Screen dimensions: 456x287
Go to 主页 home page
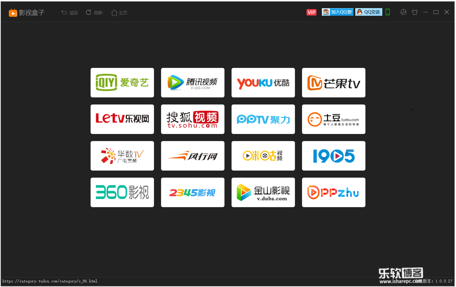(119, 13)
